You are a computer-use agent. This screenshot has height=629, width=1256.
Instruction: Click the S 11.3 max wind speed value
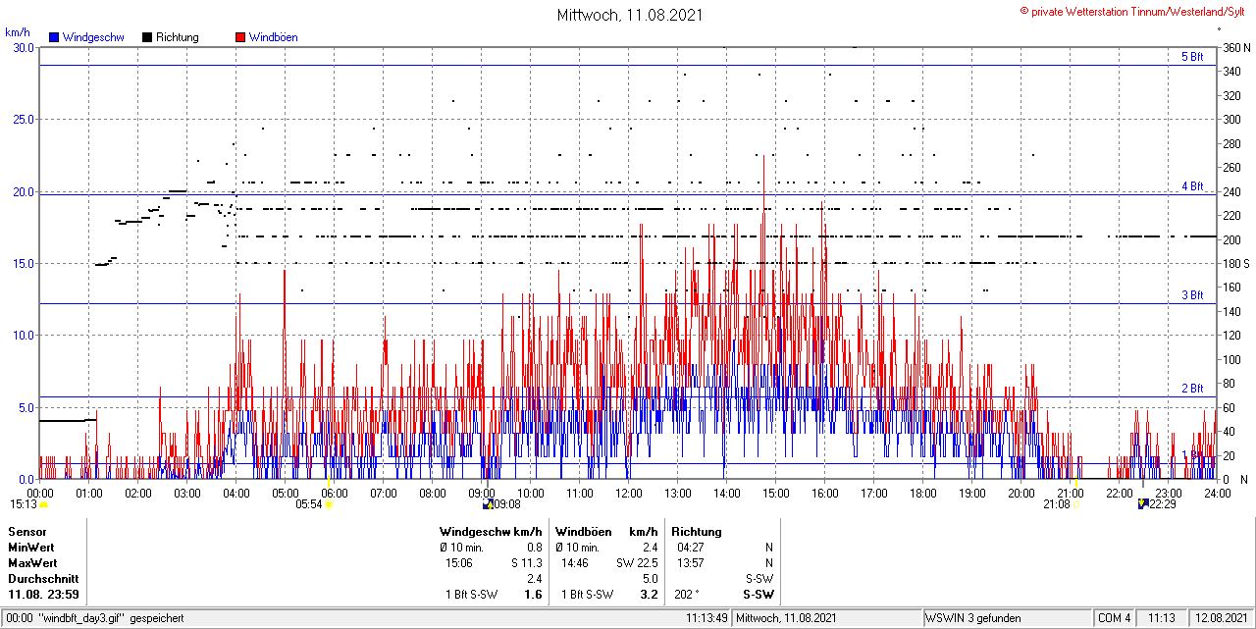point(526,563)
